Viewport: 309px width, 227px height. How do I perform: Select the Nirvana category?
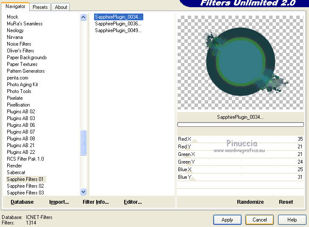14,37
